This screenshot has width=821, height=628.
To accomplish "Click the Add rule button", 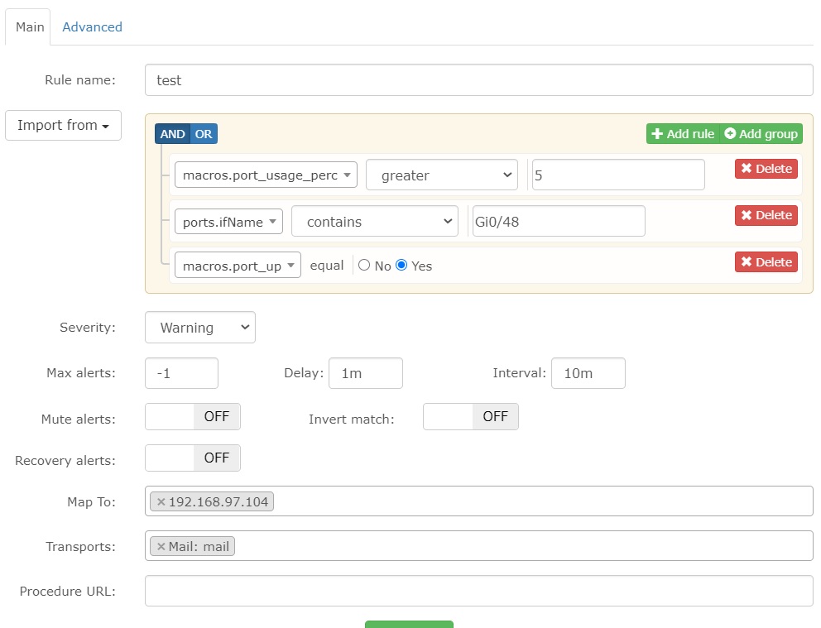I will 683,134.
